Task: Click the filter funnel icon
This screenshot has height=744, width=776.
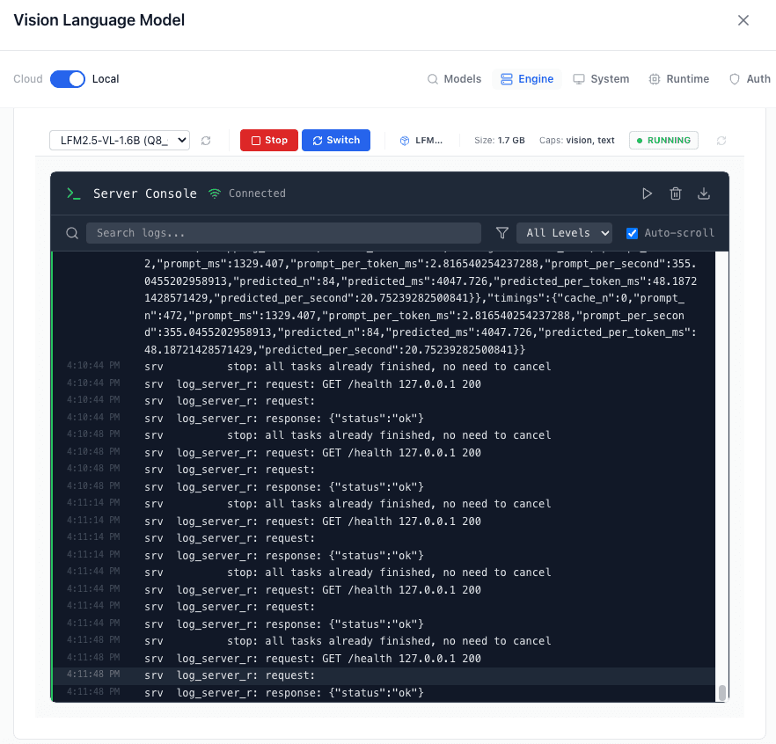Action: (x=502, y=233)
